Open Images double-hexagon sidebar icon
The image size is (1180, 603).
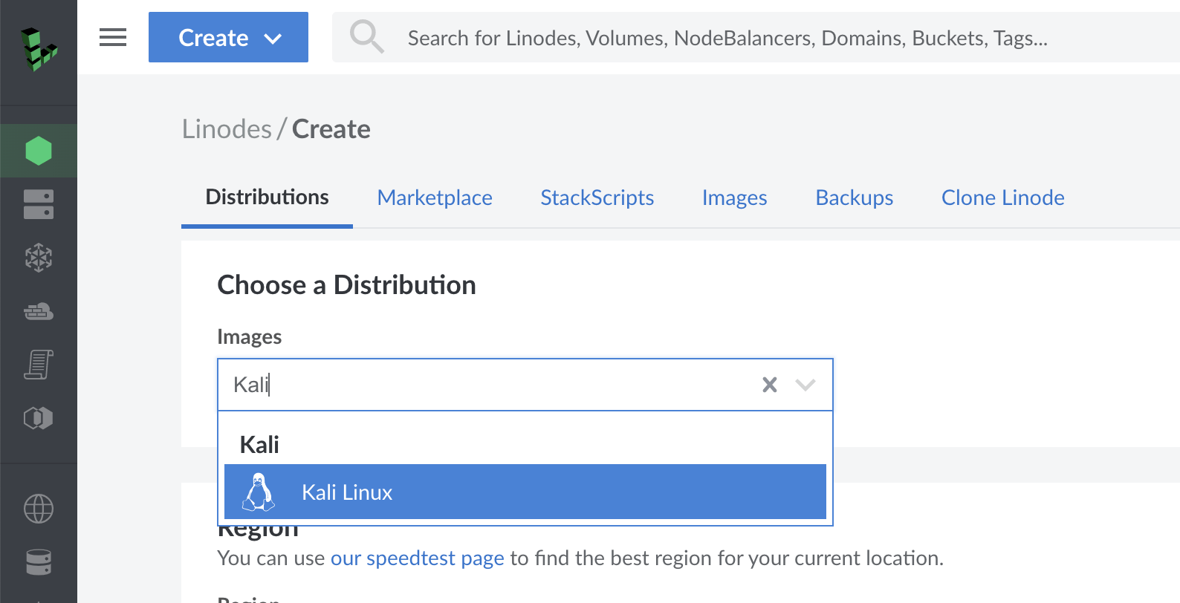tap(39, 418)
